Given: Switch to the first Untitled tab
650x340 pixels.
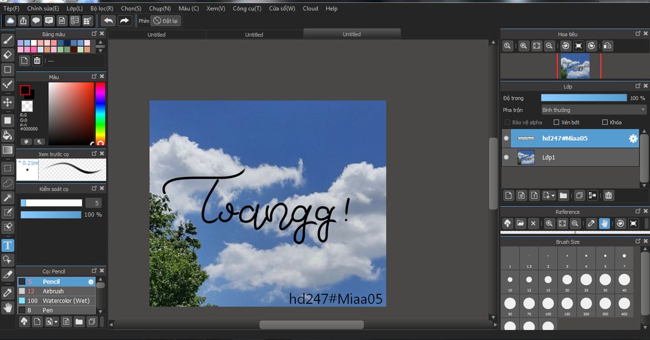Looking at the screenshot, I should tap(157, 35).
